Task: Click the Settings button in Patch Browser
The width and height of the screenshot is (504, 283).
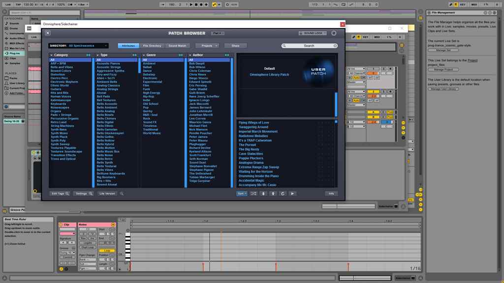Action: 84,194
